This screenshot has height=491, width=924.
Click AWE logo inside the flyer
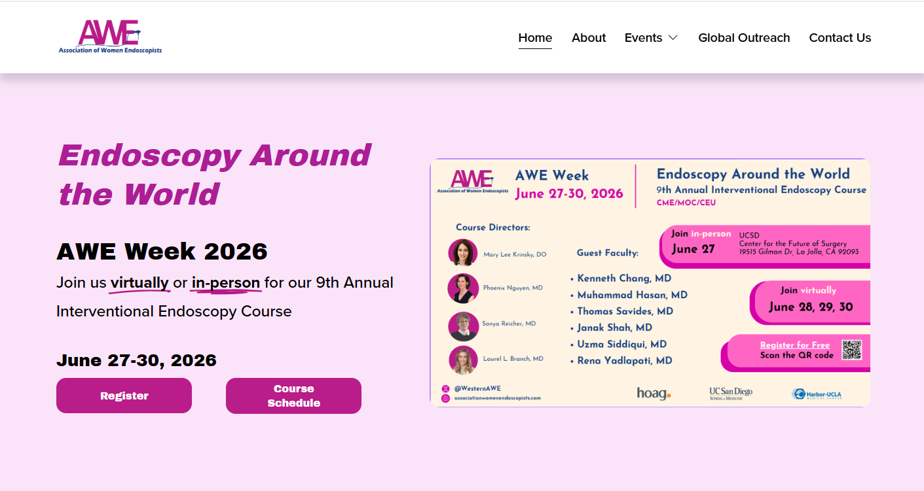point(472,182)
